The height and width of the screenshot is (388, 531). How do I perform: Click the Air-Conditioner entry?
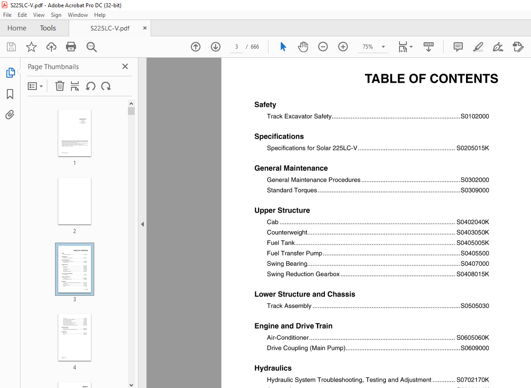(378, 338)
